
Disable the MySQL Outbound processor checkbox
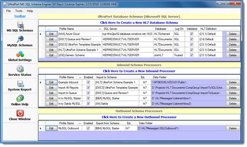coord(88,128)
